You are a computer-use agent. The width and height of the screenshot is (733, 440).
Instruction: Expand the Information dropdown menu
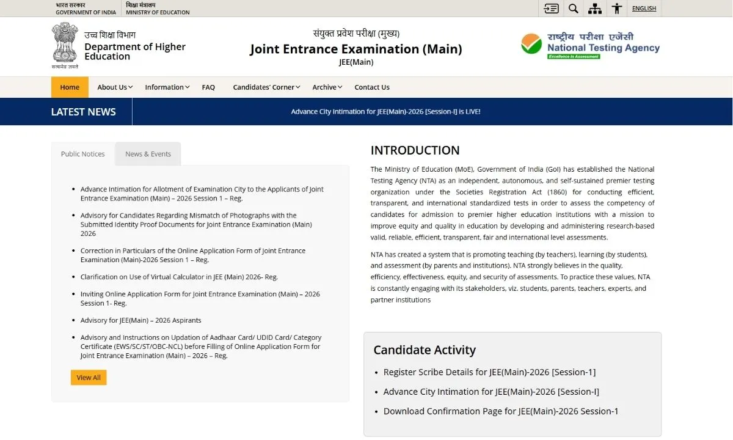pos(167,87)
